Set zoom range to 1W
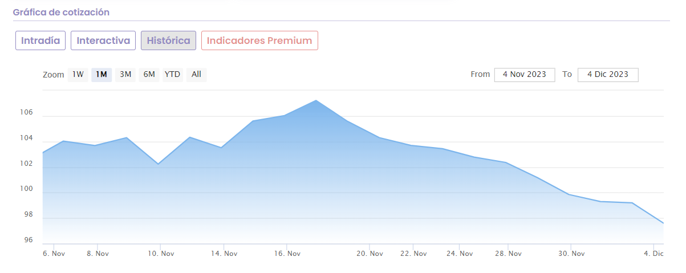Viewport: 686px width, 273px height. 78,75
